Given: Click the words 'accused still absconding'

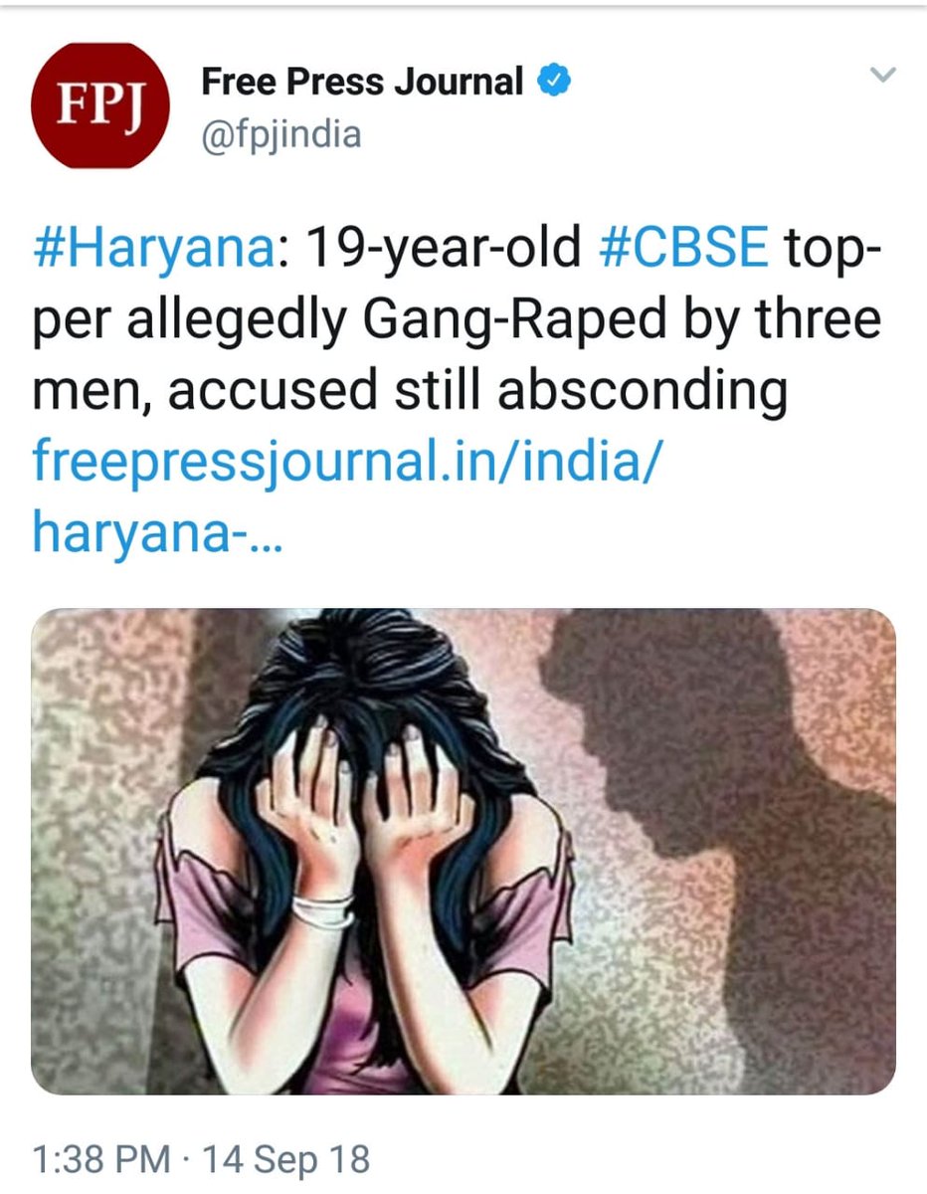Looking at the screenshot, I should tap(477, 391).
